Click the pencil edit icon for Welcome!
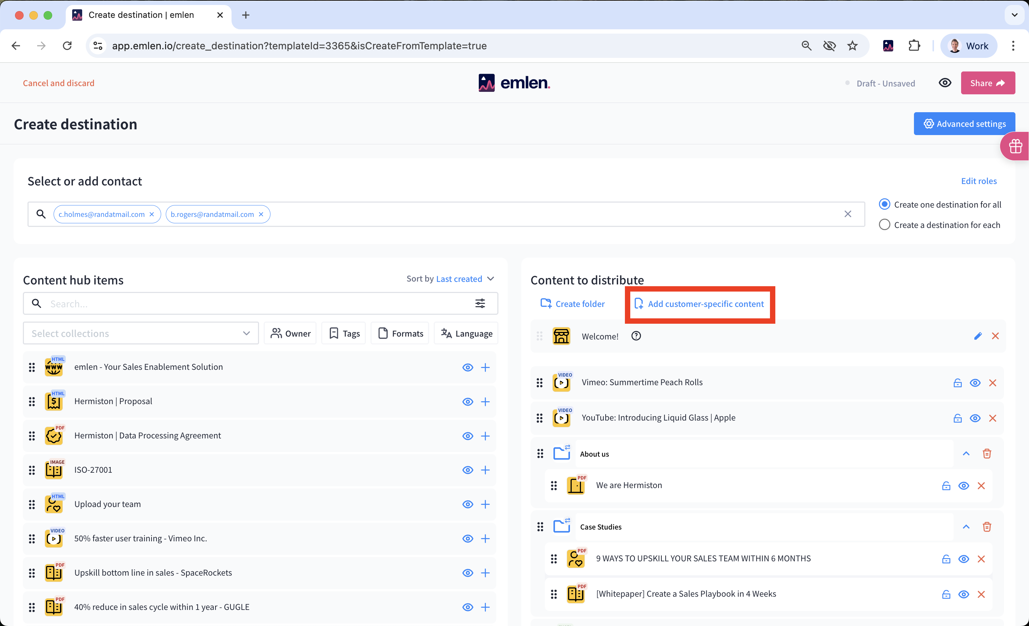 [x=978, y=336]
